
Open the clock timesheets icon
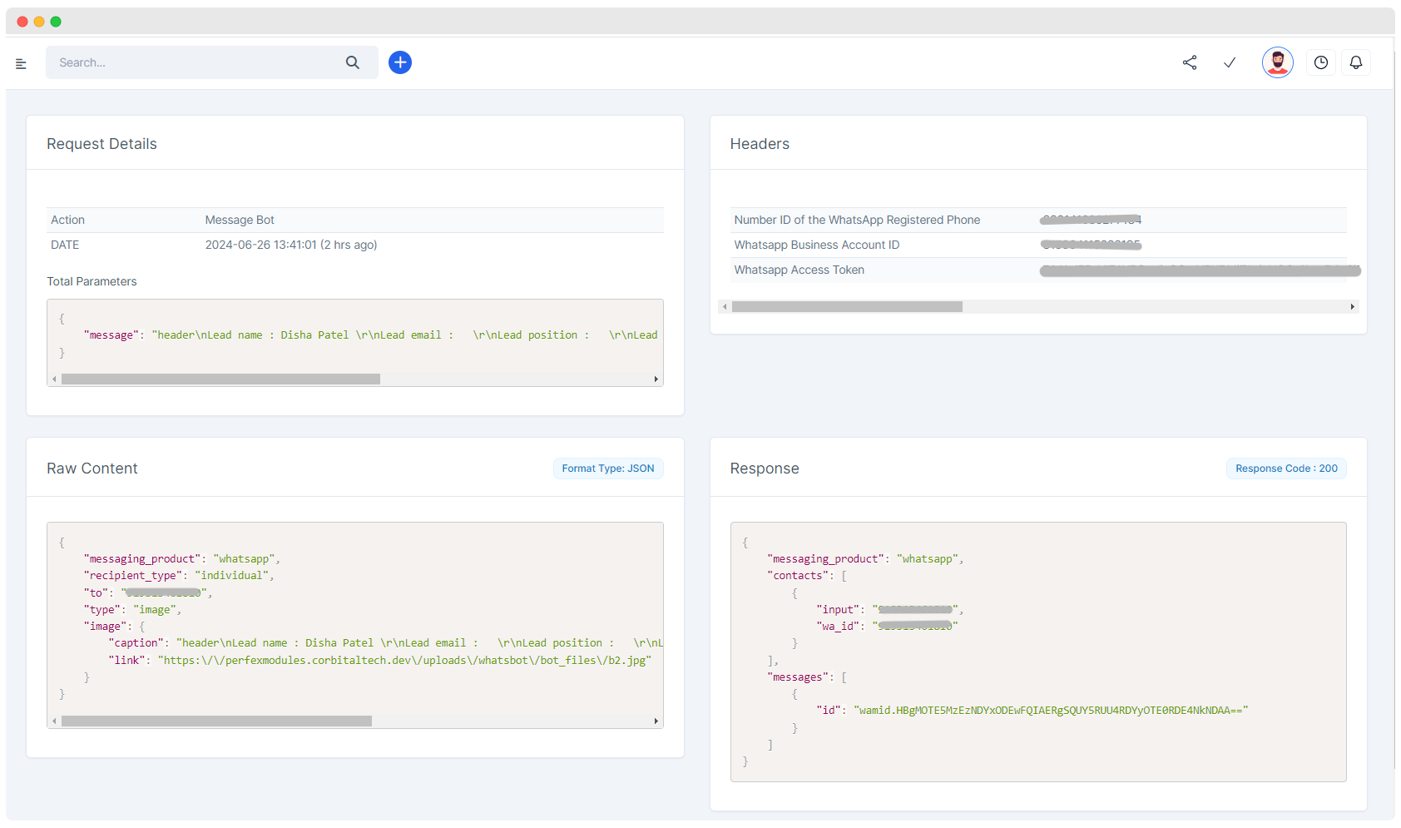pyautogui.click(x=1321, y=62)
